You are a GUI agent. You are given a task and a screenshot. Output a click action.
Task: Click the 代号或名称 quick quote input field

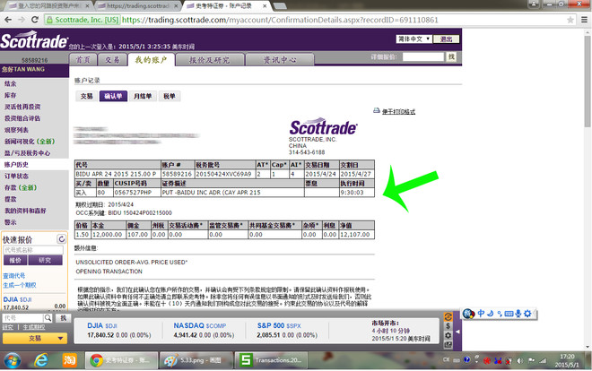[x=33, y=250]
